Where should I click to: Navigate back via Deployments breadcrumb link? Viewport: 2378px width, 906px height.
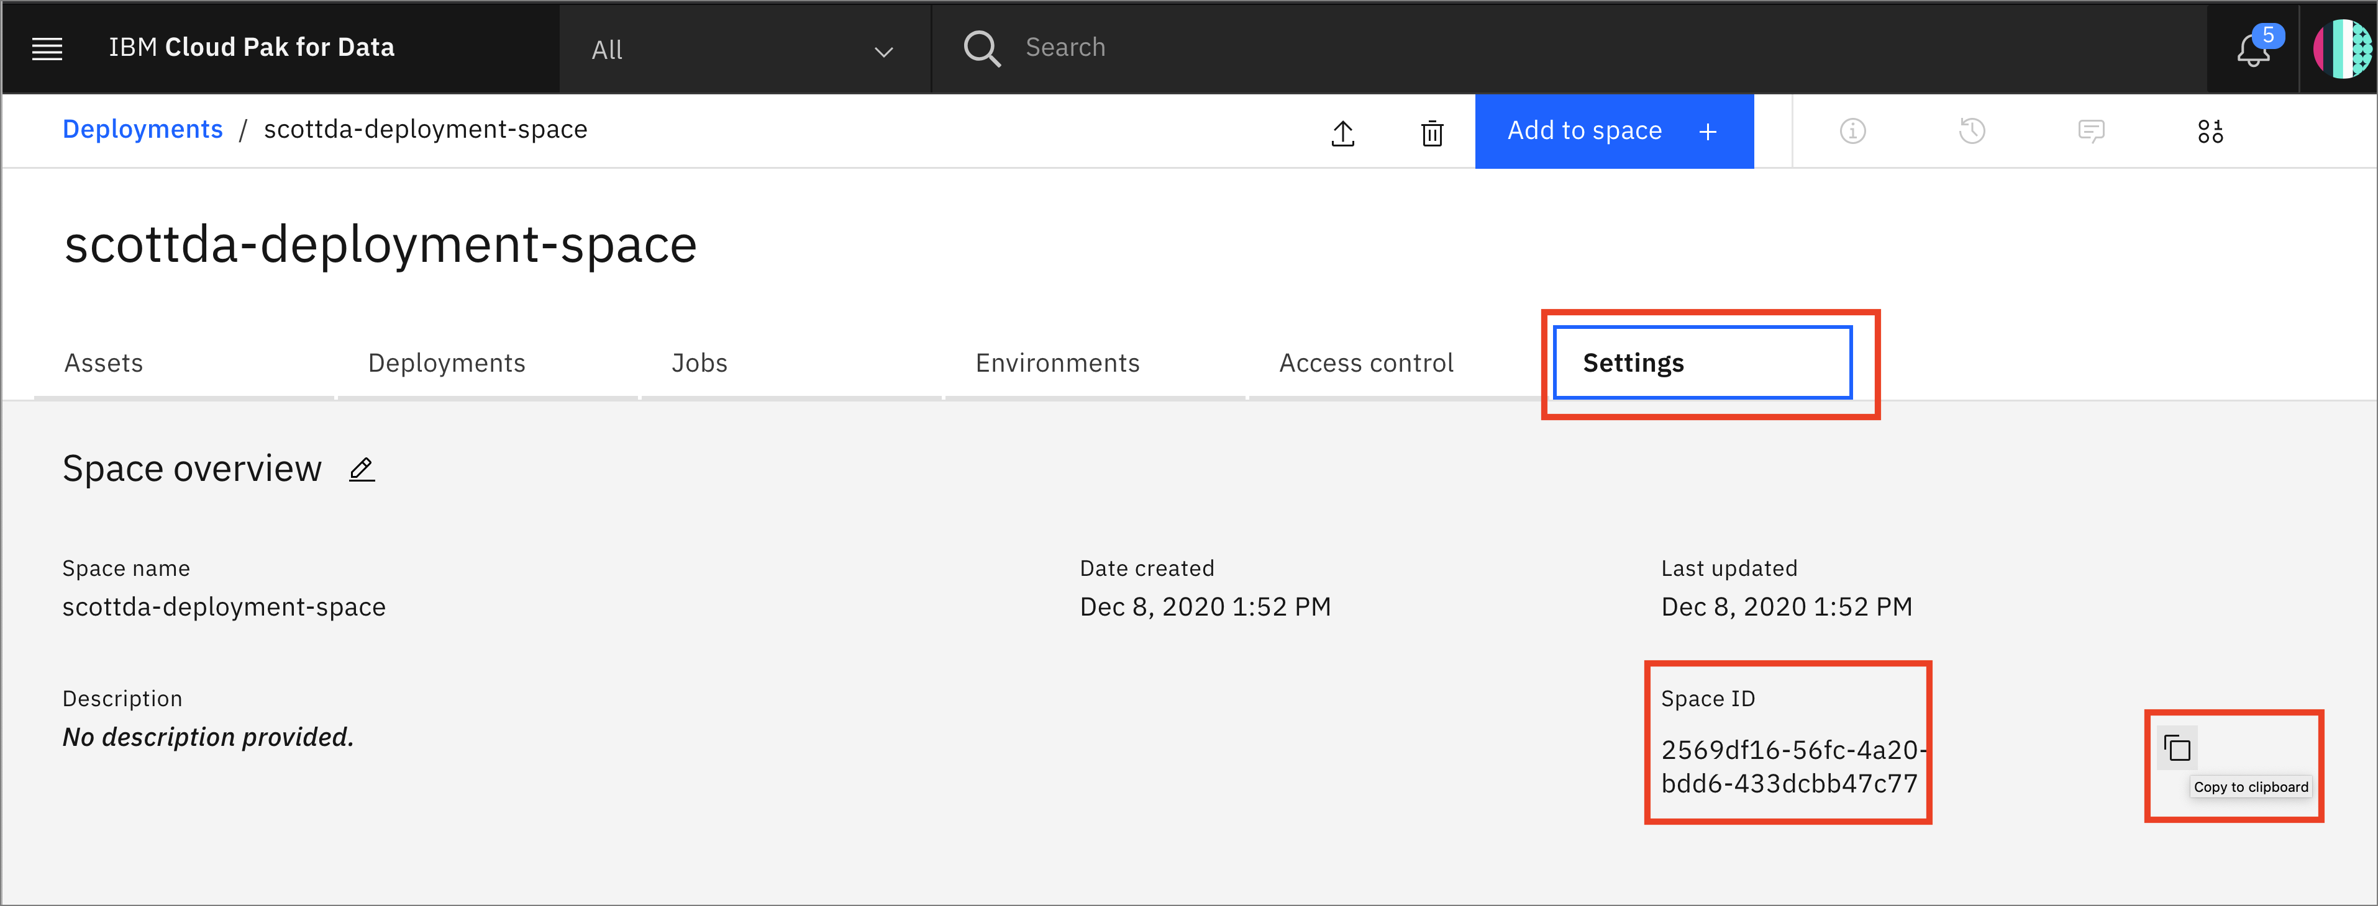tap(142, 129)
